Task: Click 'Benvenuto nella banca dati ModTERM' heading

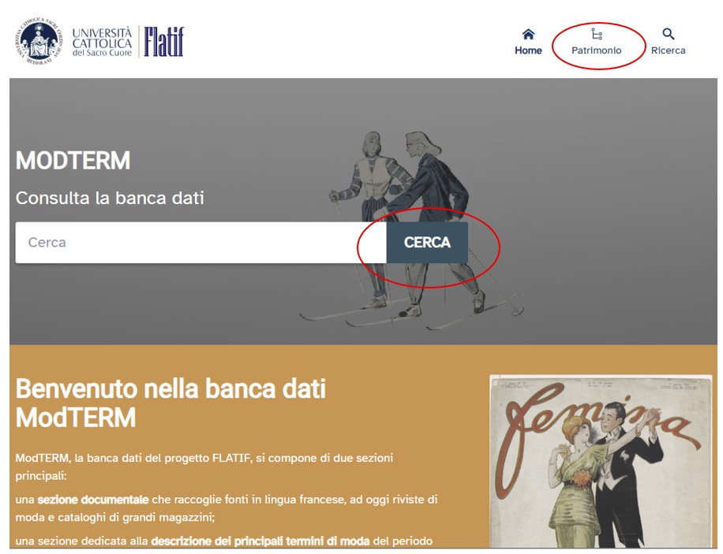Action: 170,403
